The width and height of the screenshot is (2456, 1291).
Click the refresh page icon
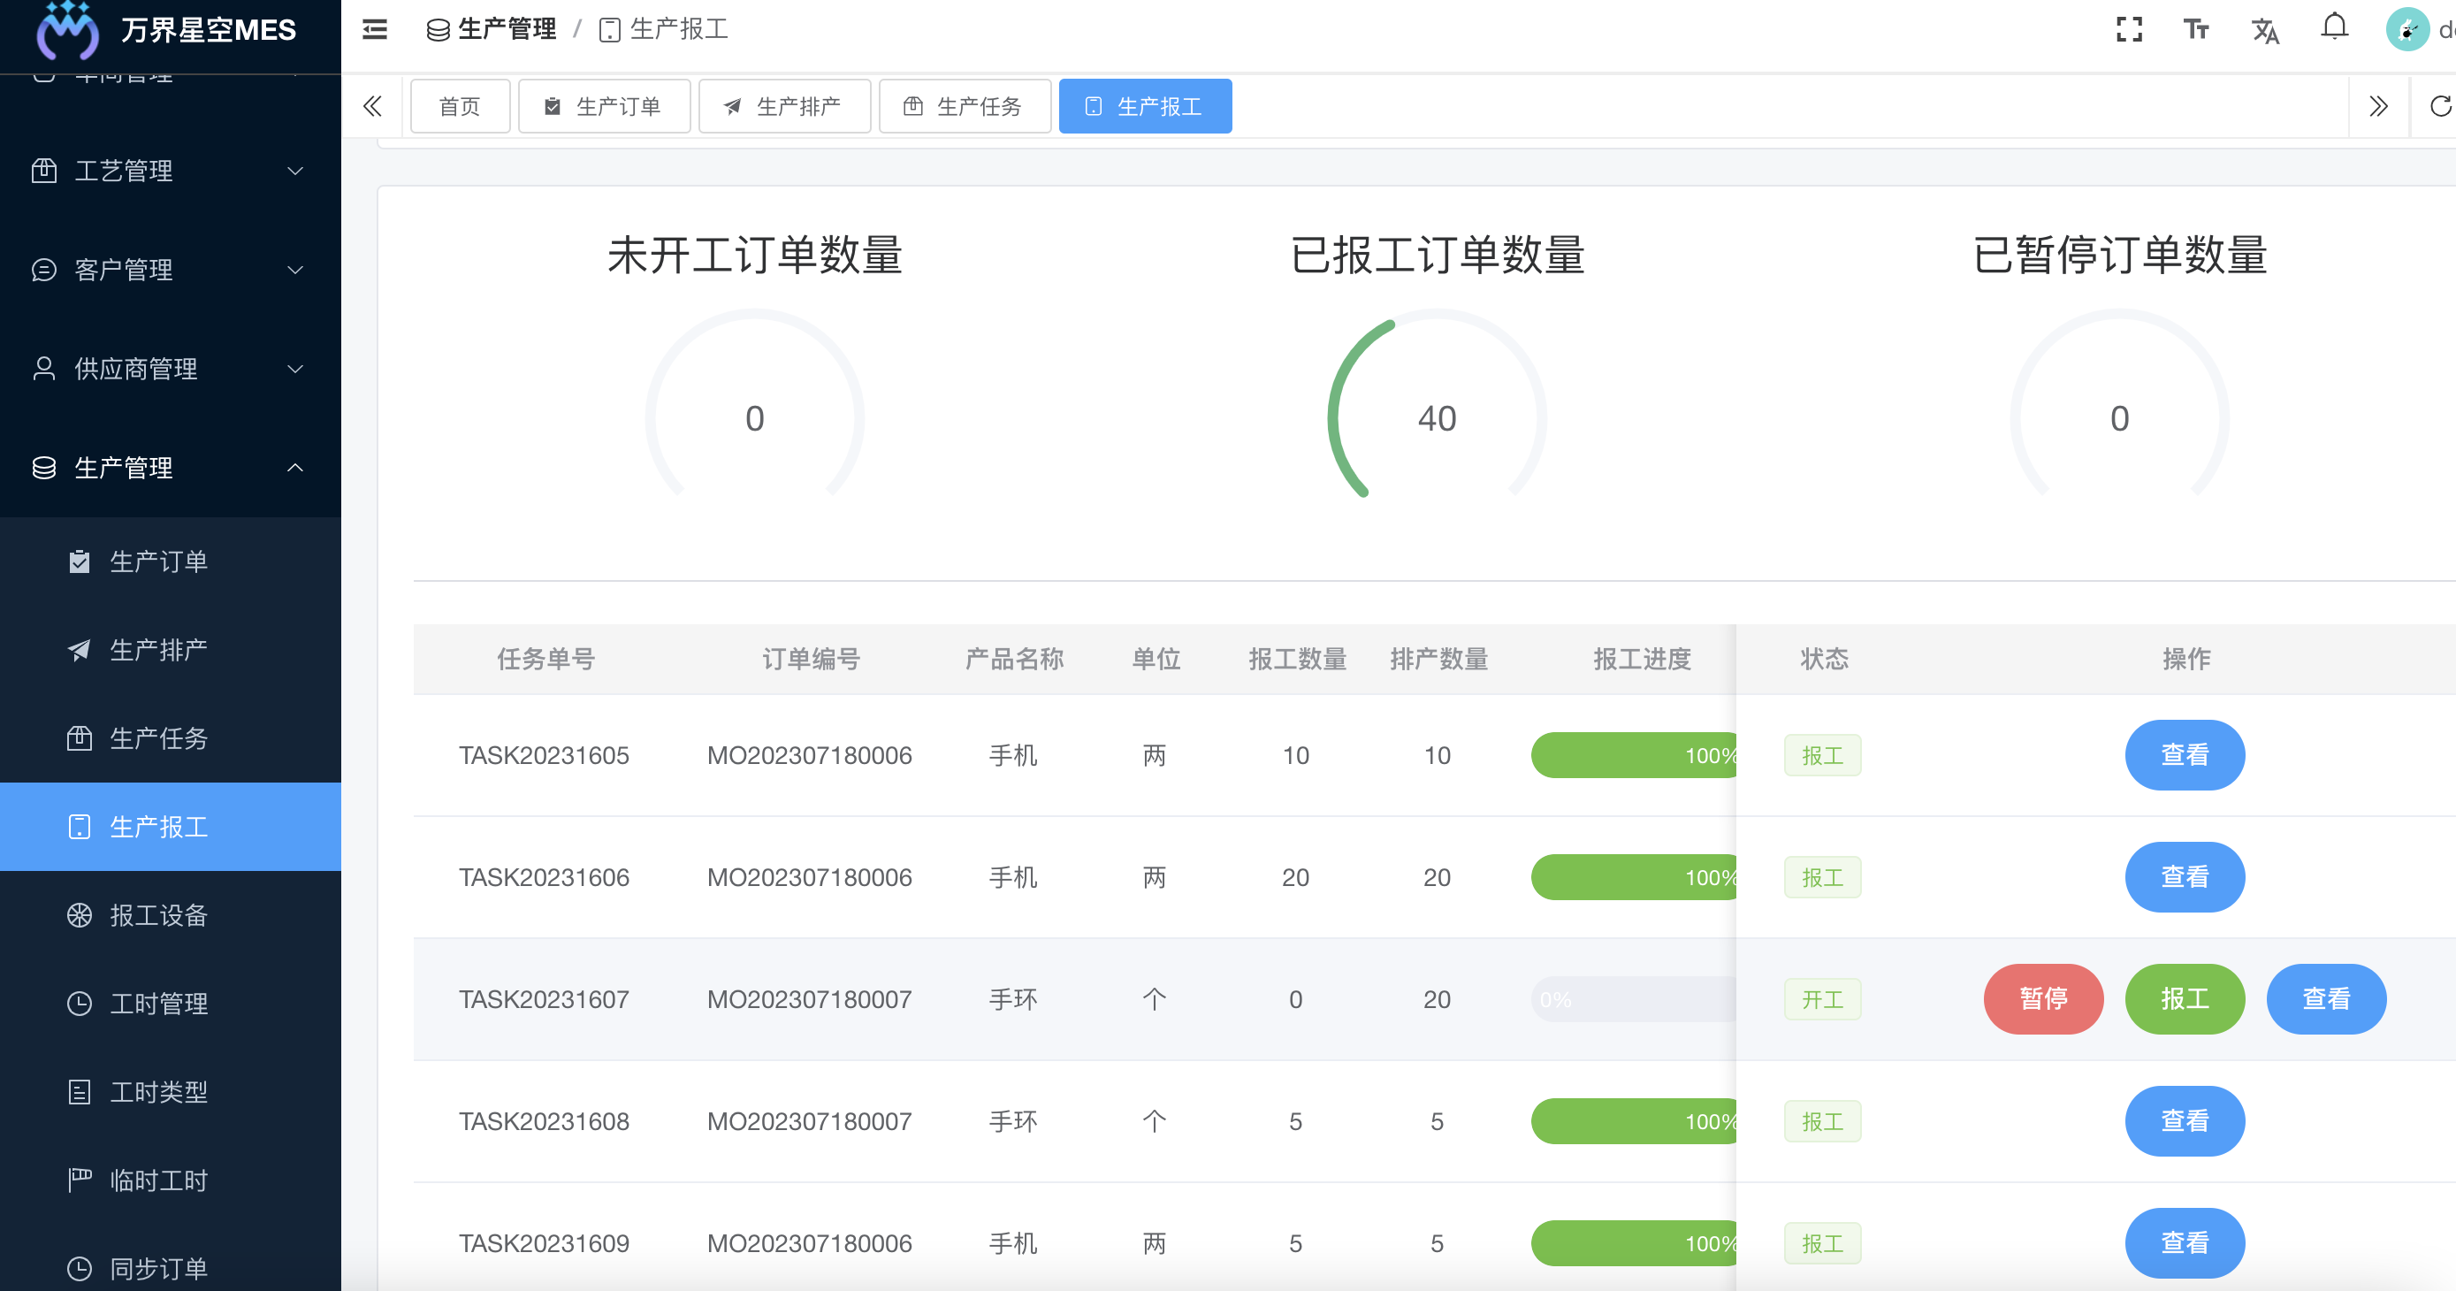click(x=2441, y=106)
